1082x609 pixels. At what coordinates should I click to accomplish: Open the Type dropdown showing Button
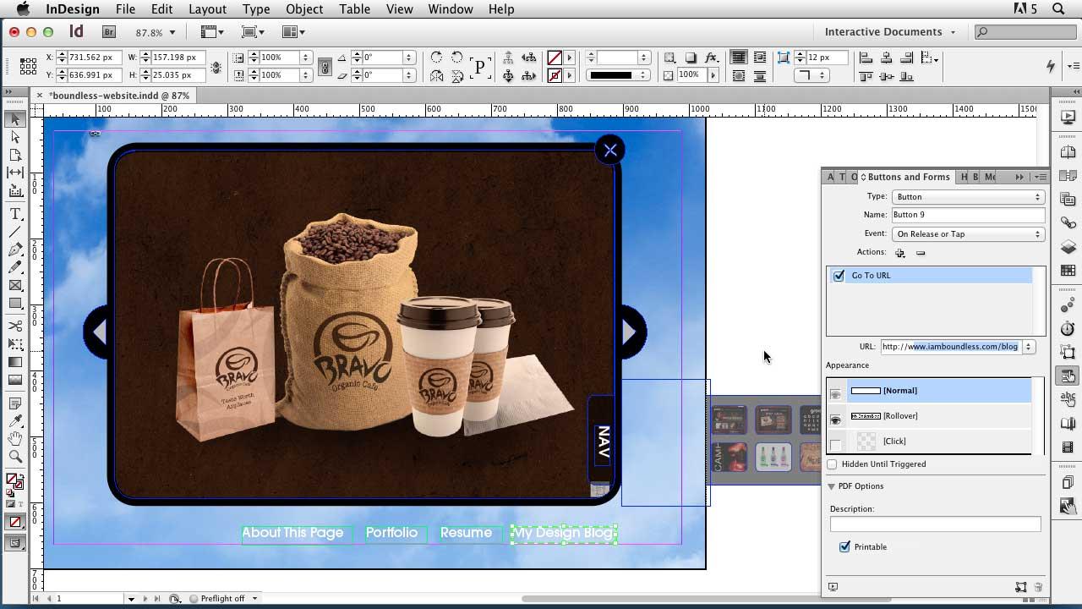[968, 196]
